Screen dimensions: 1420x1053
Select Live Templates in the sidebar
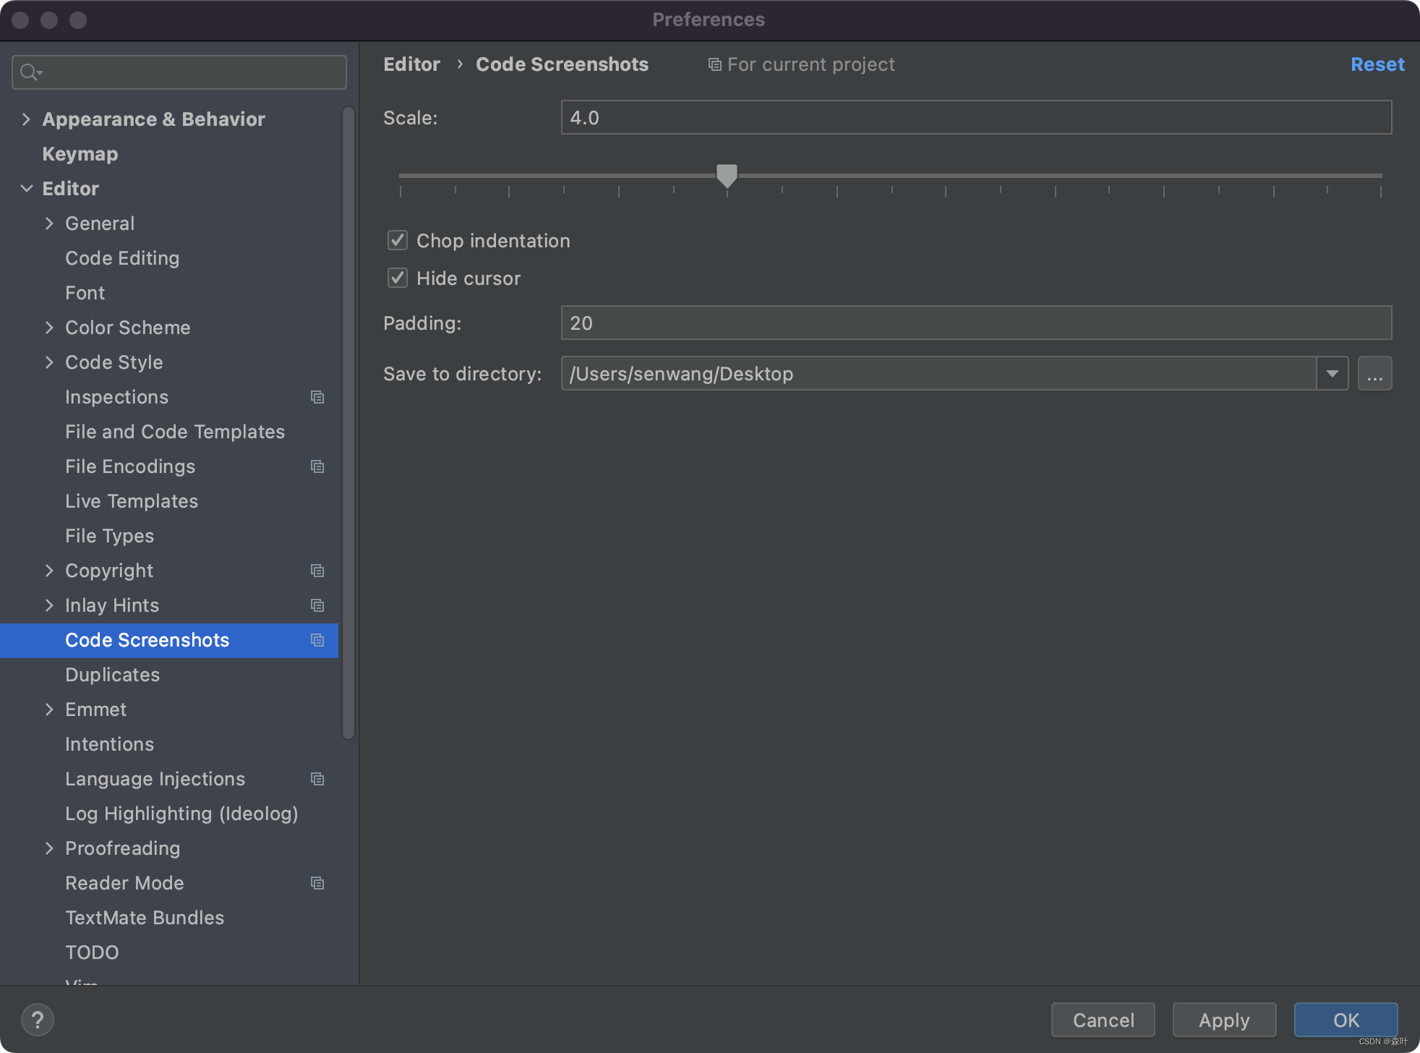click(x=132, y=501)
